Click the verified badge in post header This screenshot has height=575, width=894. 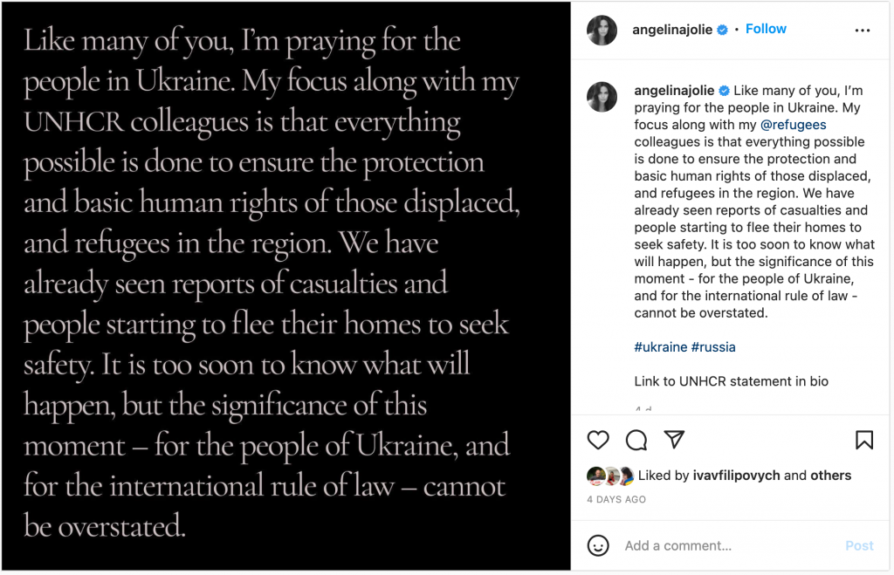pyautogui.click(x=723, y=30)
